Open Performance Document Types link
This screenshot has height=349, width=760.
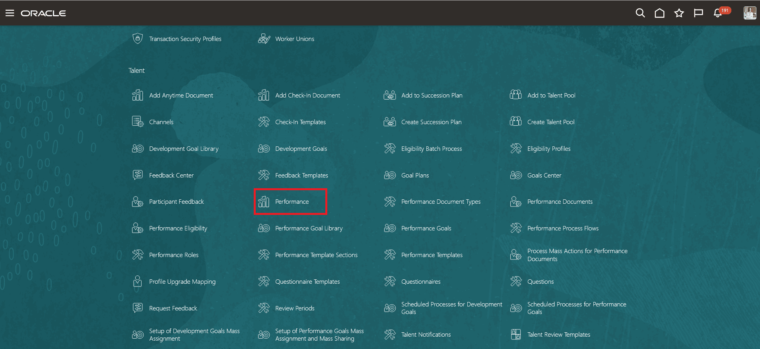441,202
